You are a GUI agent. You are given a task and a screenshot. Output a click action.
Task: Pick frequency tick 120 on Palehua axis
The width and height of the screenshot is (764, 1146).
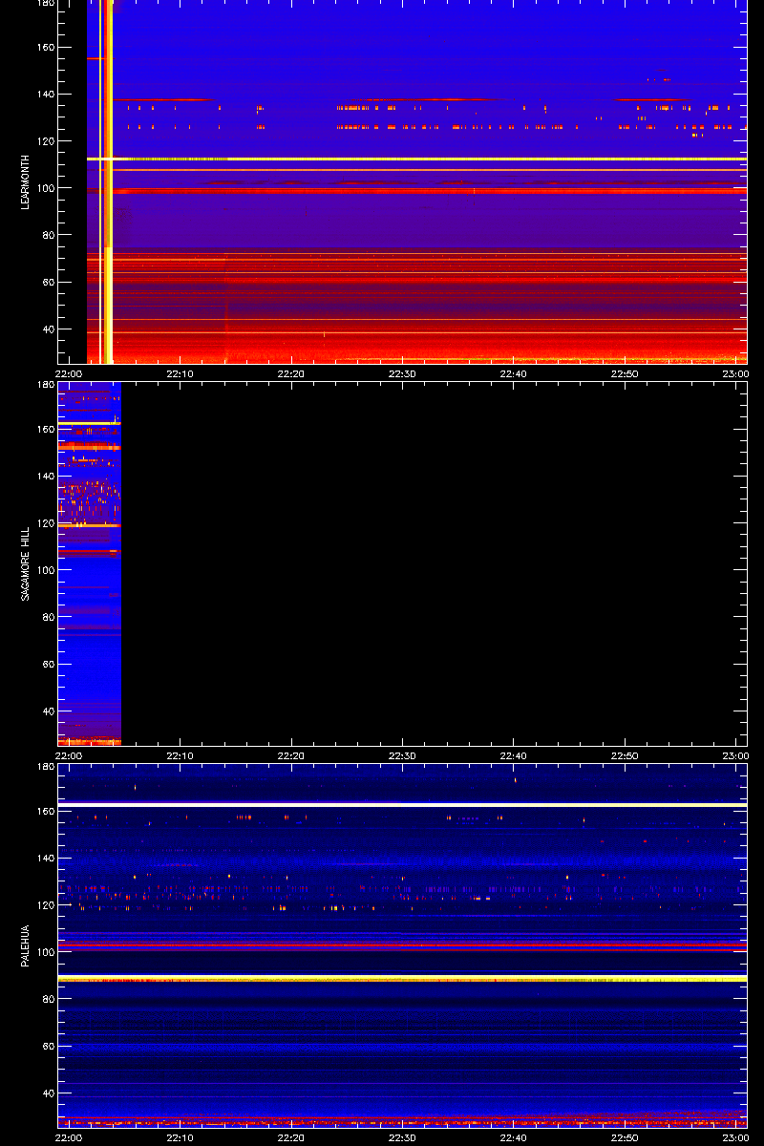pos(45,905)
